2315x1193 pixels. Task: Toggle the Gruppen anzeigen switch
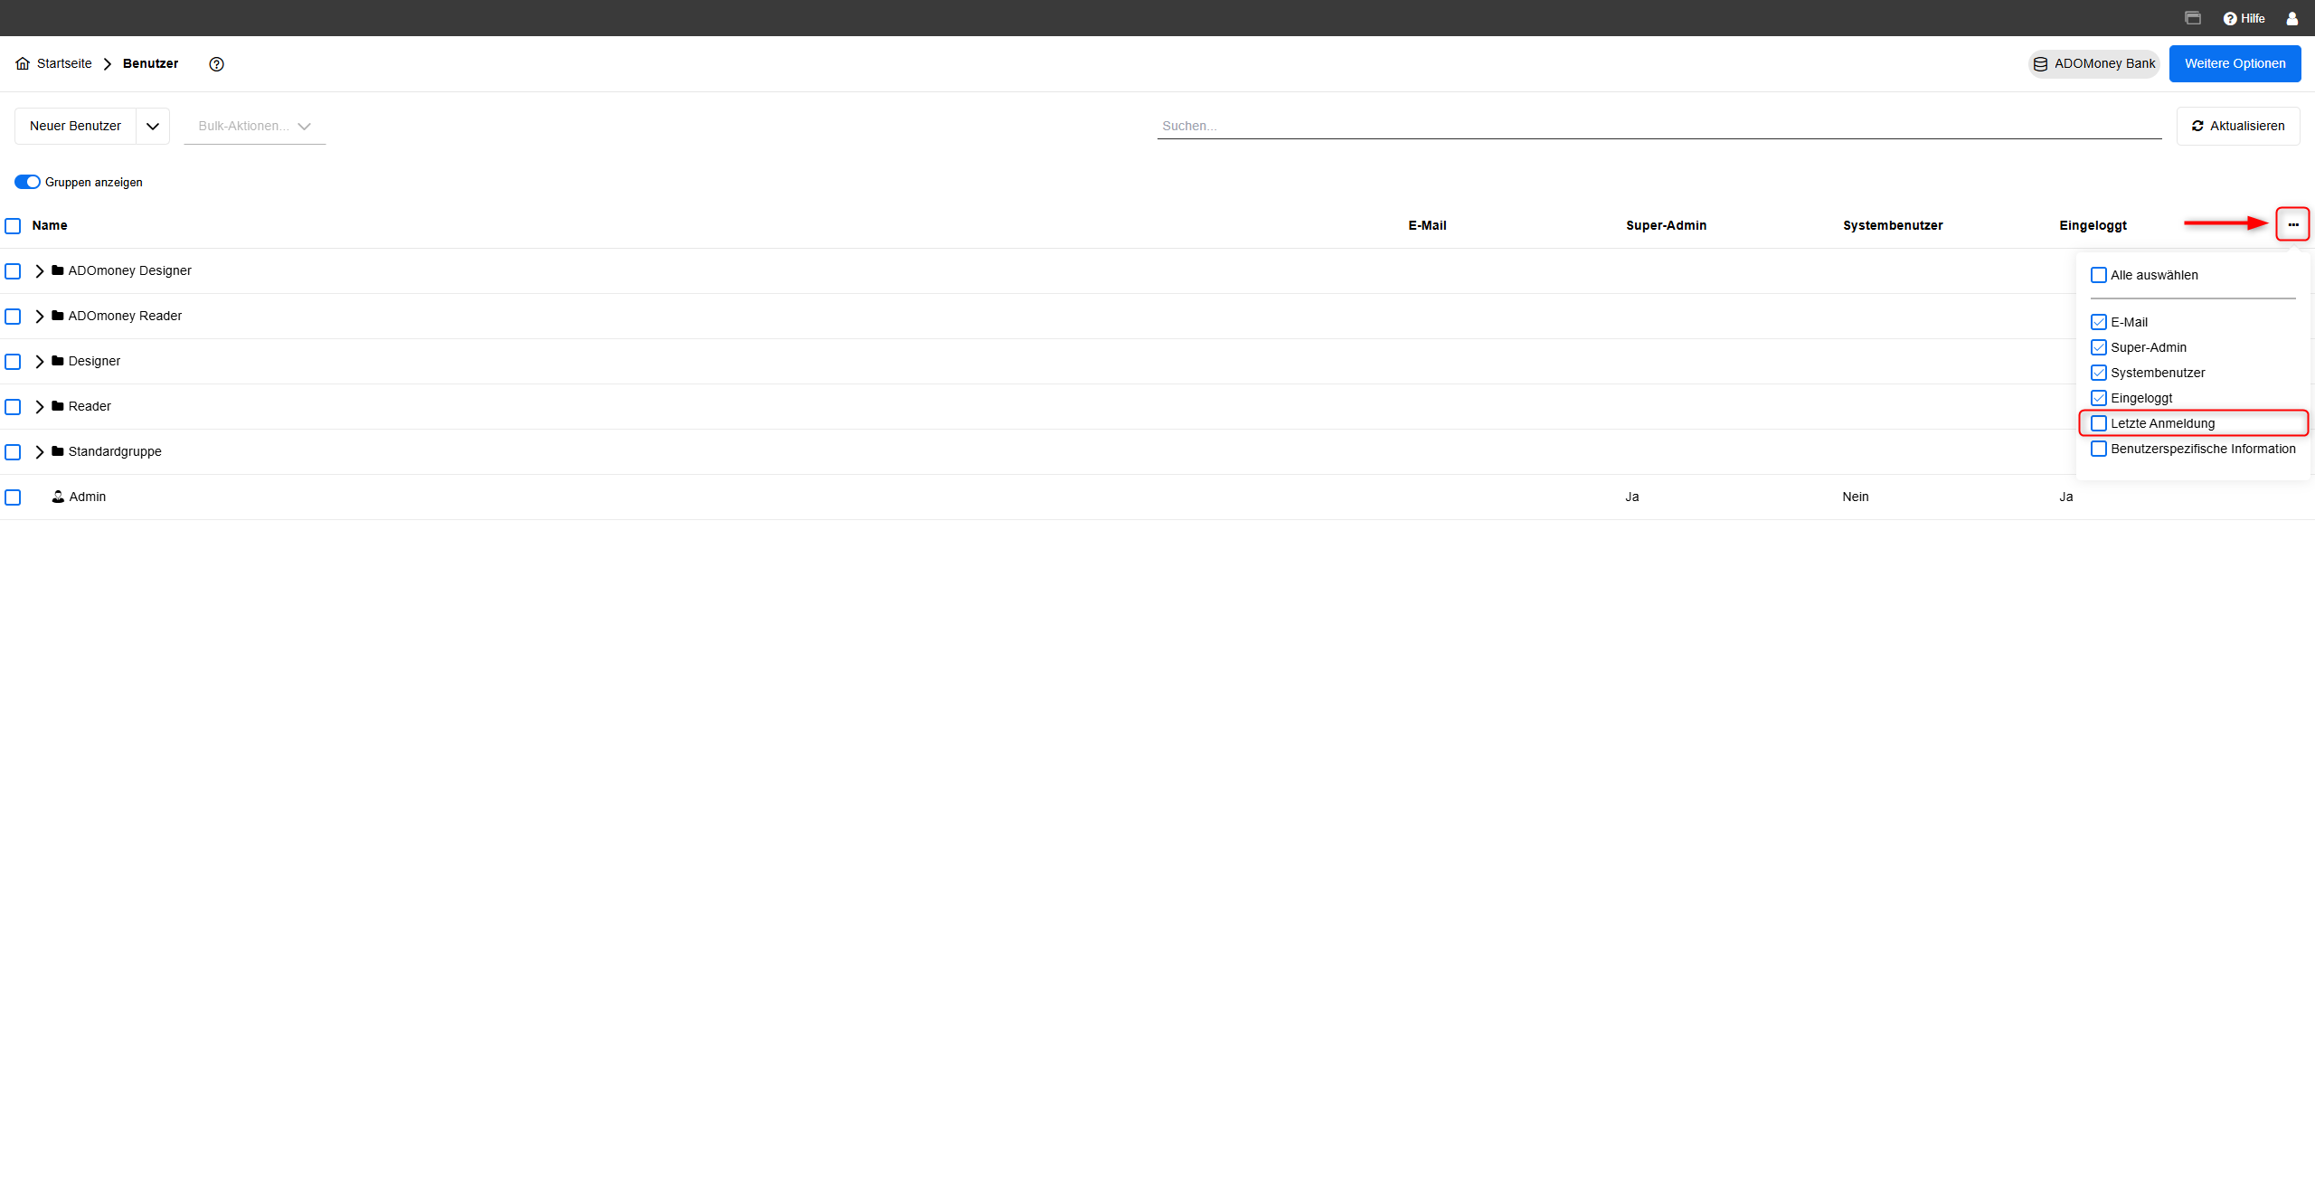pos(27,182)
